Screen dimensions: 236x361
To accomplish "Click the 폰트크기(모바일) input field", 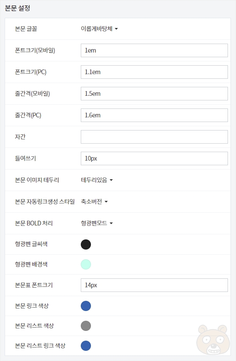I will [154, 50].
